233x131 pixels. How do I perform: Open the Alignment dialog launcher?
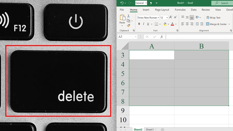[231, 31]
